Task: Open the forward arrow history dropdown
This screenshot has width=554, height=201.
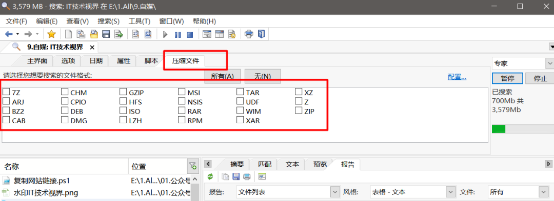Action: (37, 34)
